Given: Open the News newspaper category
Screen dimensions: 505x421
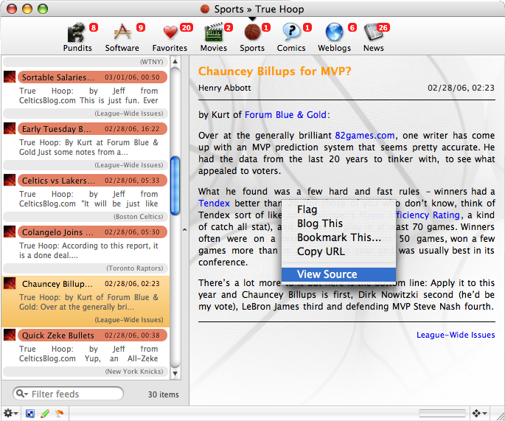Looking at the screenshot, I should [x=374, y=37].
